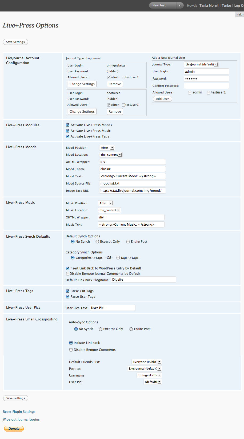Expand the Help tab

239,14
